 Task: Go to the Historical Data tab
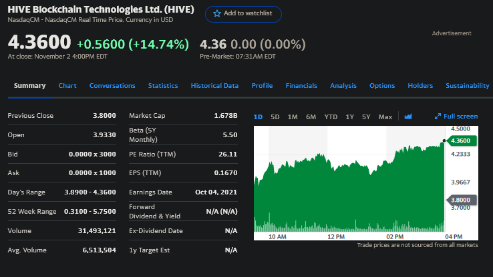[x=214, y=85]
